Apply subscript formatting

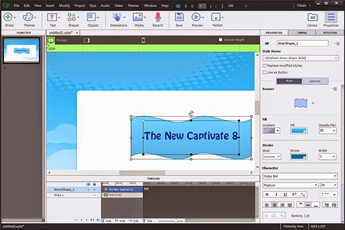tap(303, 194)
